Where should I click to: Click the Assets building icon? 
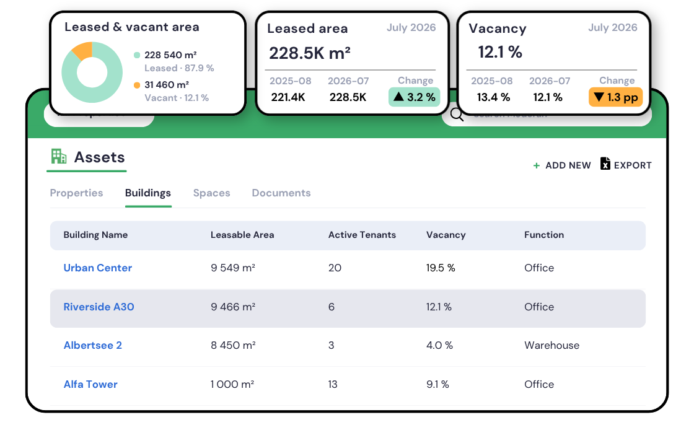[x=58, y=156]
